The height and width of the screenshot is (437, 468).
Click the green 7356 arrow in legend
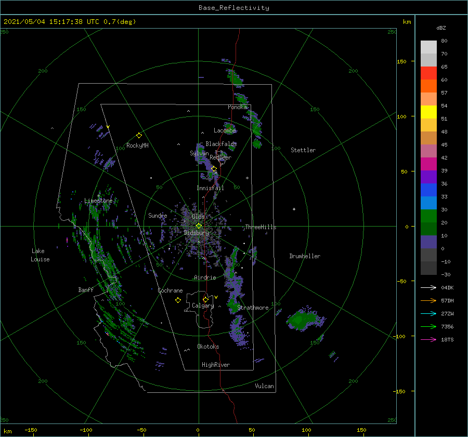click(x=428, y=327)
